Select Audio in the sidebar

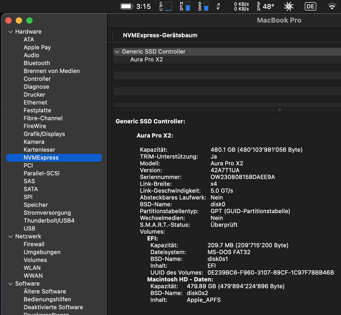coord(32,55)
